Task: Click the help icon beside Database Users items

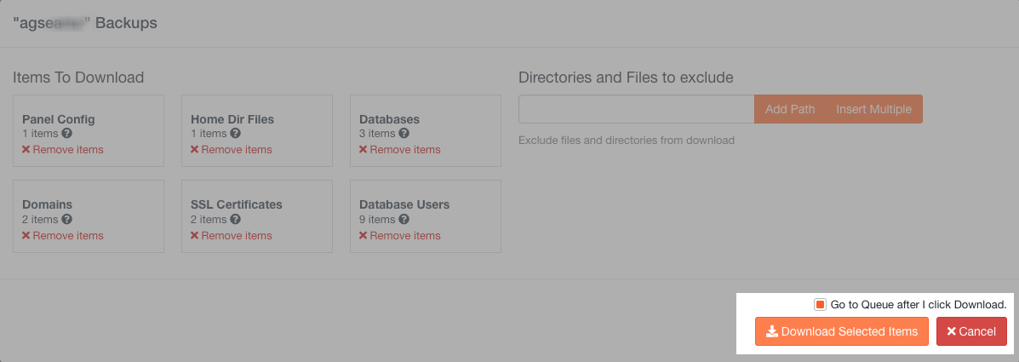Action: 404,219
